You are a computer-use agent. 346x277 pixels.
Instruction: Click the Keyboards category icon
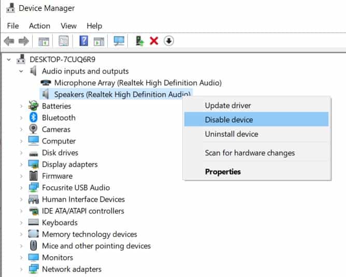[34, 222]
